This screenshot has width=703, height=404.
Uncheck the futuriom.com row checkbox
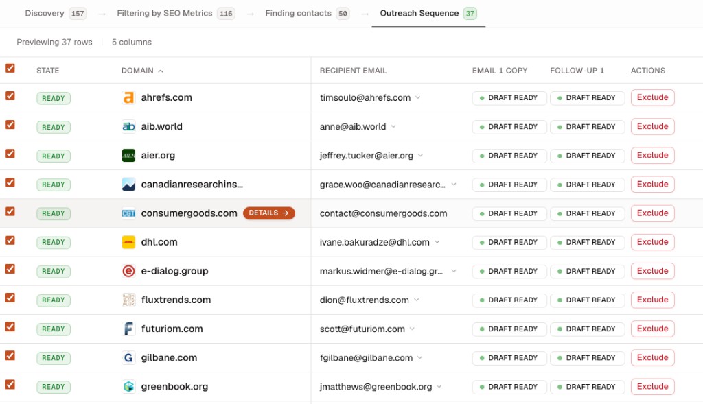[x=10, y=326]
